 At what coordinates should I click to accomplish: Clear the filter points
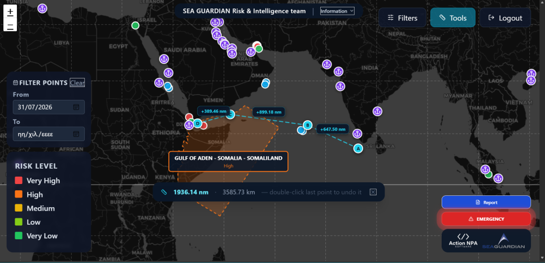coord(77,83)
